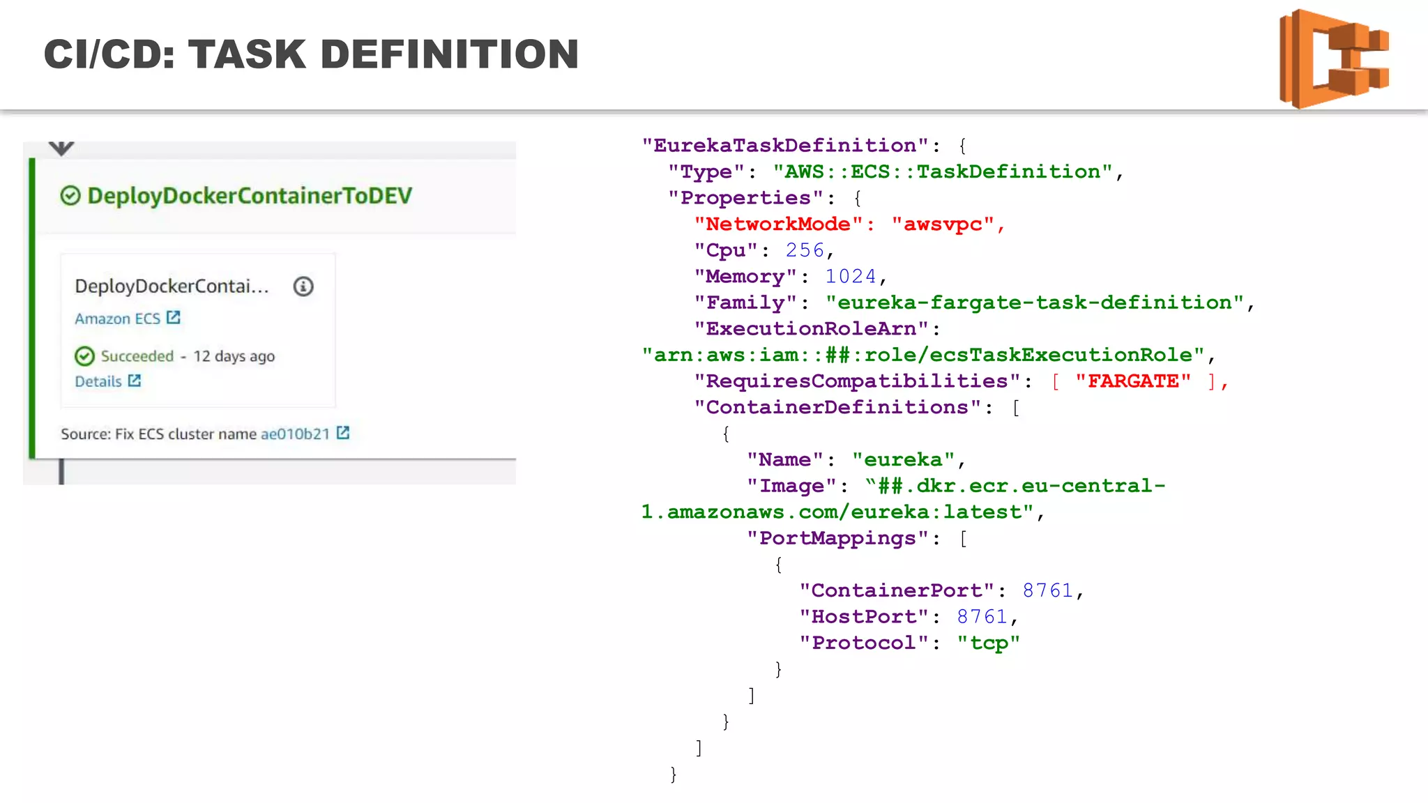Click the slide title CI/CD: TASK DEFINITION
The width and height of the screenshot is (1428, 803).
[311, 54]
